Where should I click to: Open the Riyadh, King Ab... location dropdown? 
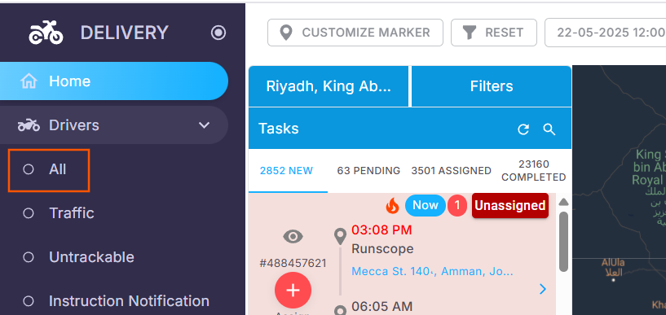329,86
